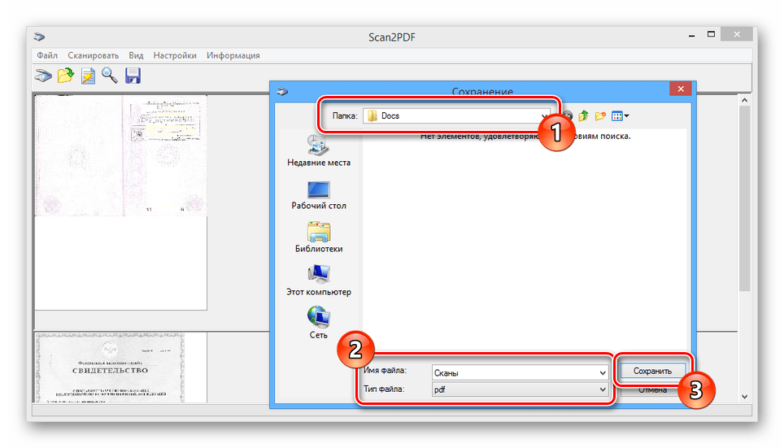
Task: Open file folder icon in Scan2PDF toolbar
Action: (66, 76)
